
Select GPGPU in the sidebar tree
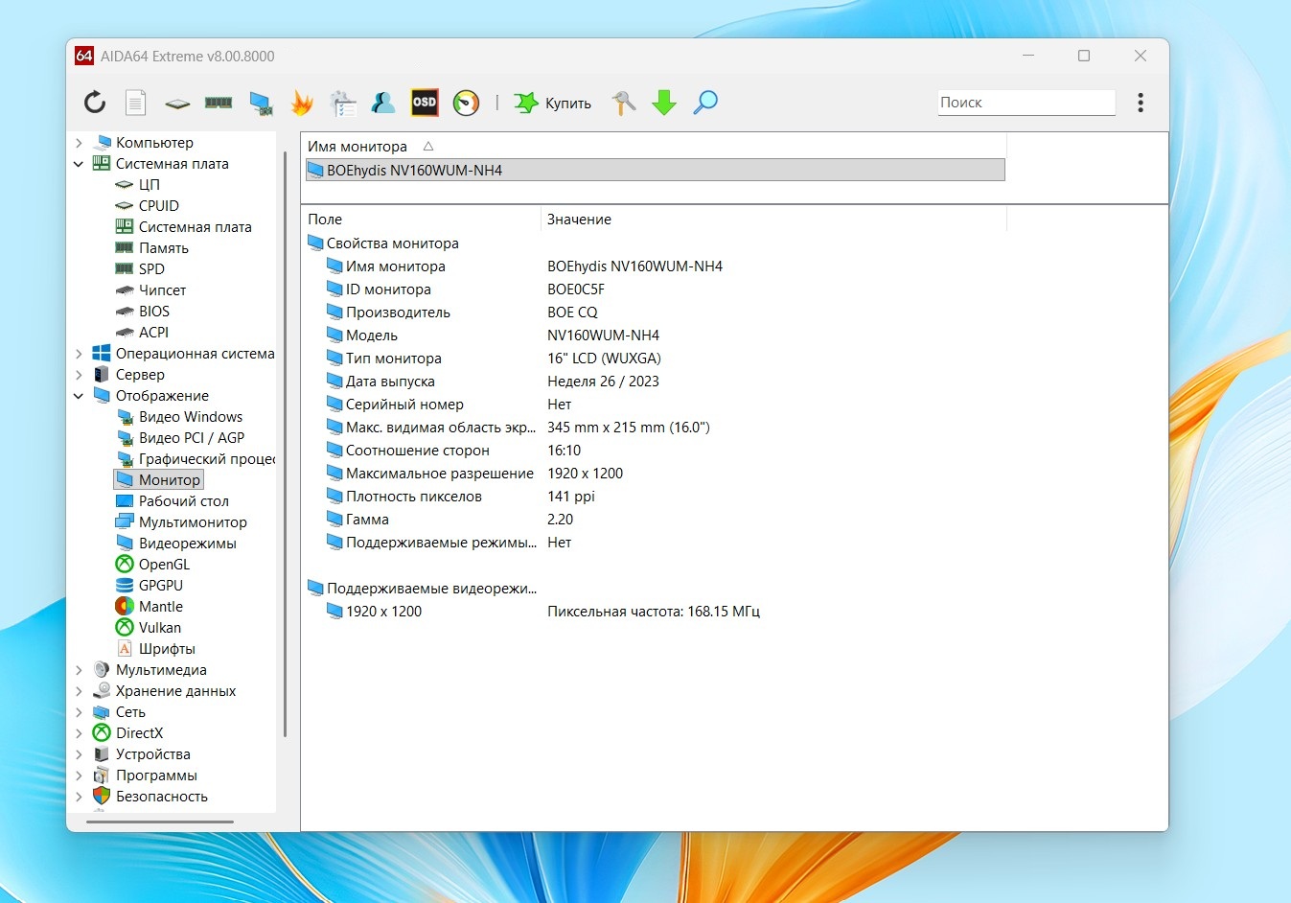[160, 586]
